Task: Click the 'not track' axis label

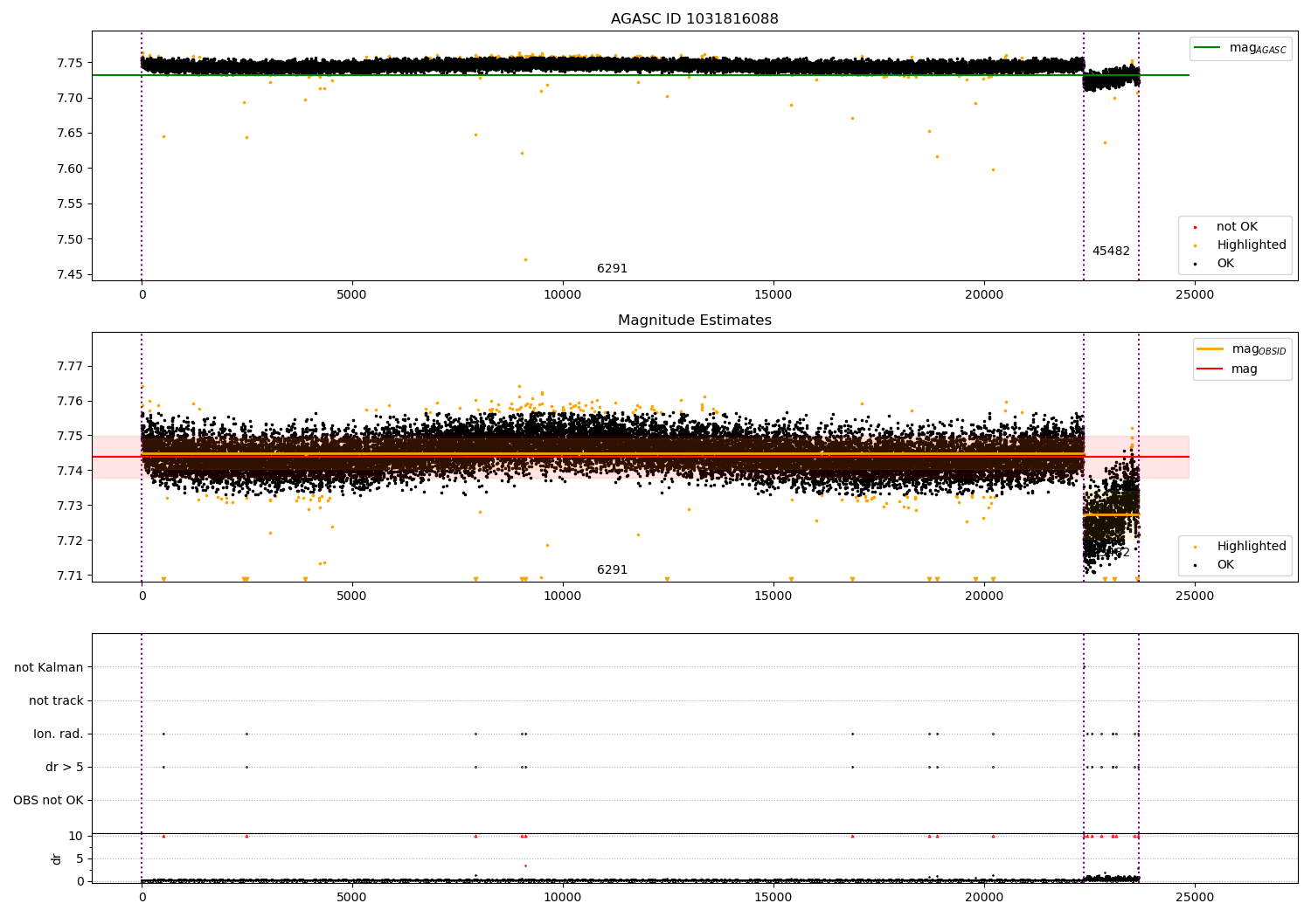Action: [56, 701]
